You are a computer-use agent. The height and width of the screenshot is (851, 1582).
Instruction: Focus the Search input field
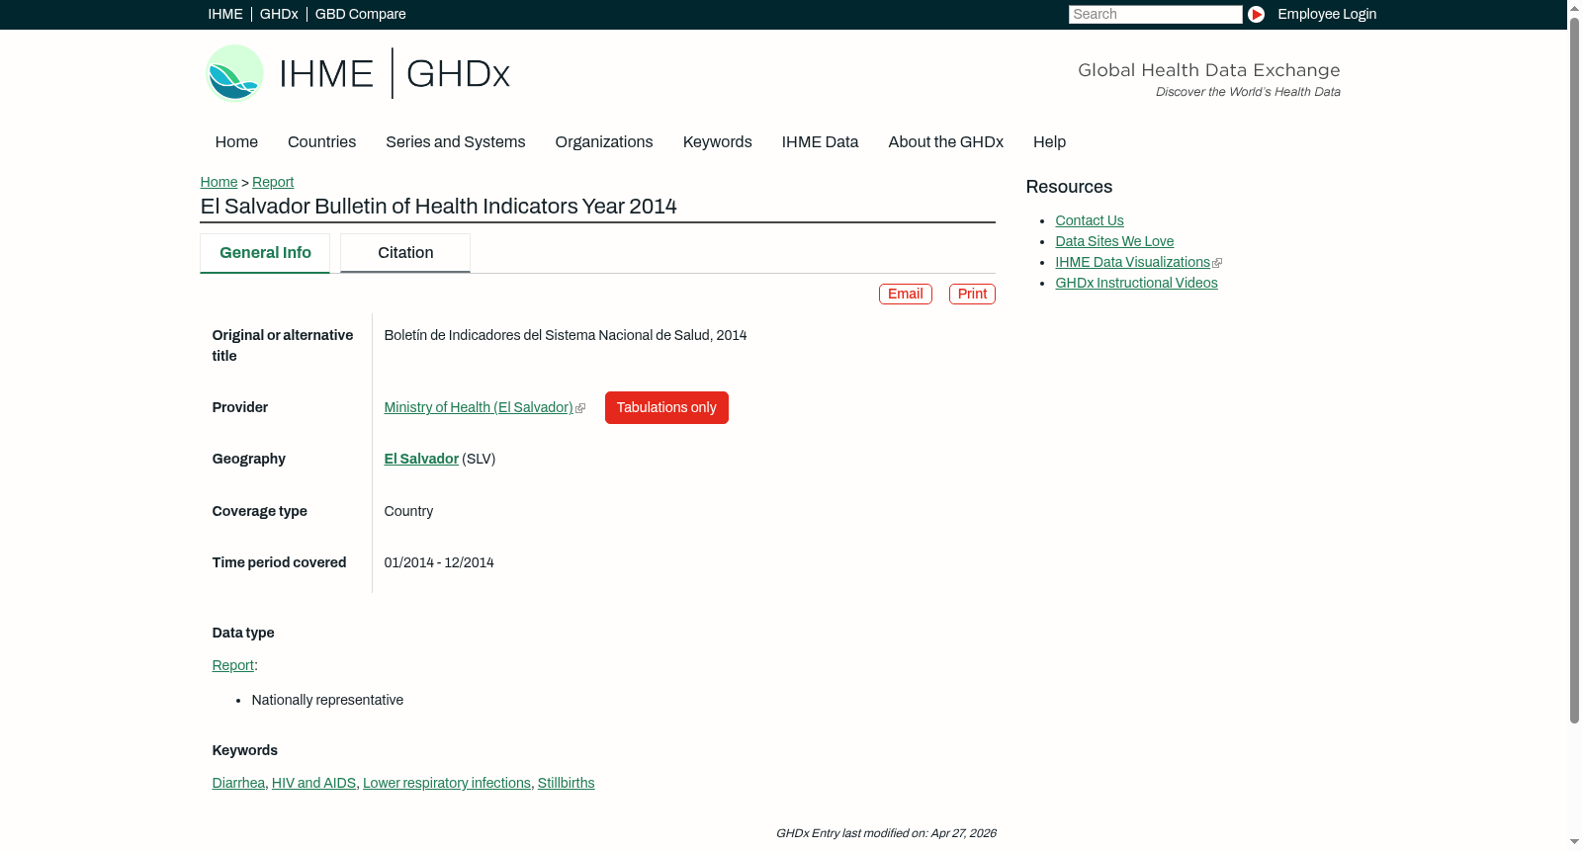1155,14
